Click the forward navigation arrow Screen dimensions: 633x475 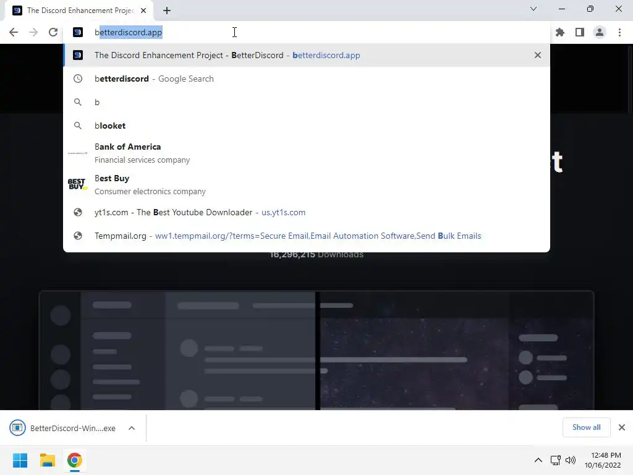[33, 32]
